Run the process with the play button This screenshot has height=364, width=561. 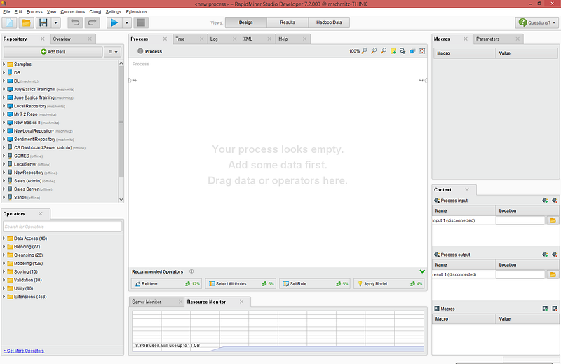[114, 22]
